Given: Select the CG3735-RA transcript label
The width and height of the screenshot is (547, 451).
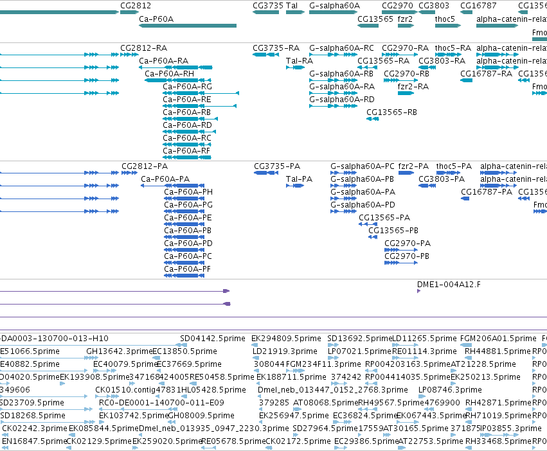Looking at the screenshot, I should click(x=276, y=48).
